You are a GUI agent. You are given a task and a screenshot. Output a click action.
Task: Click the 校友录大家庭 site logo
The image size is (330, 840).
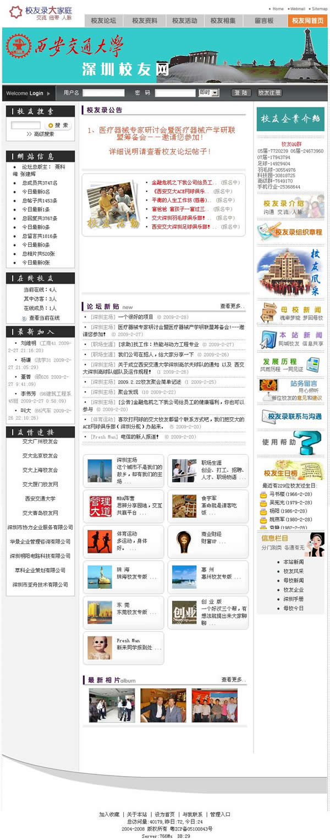coord(41,13)
